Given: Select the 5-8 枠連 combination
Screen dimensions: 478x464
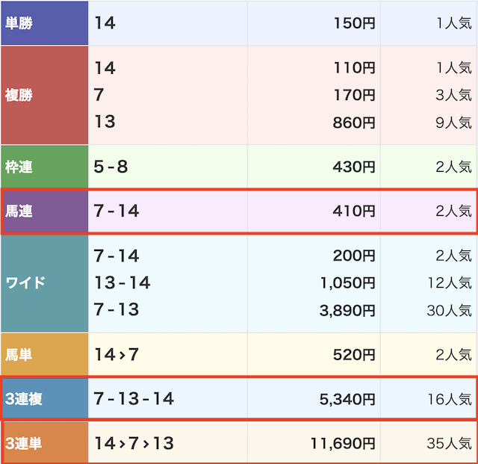Looking at the screenshot, I should coord(111,167).
